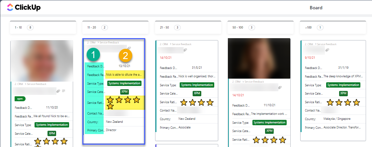
Task: Click the XPM category label on 13/10/21 card
Action: (x=125, y=92)
